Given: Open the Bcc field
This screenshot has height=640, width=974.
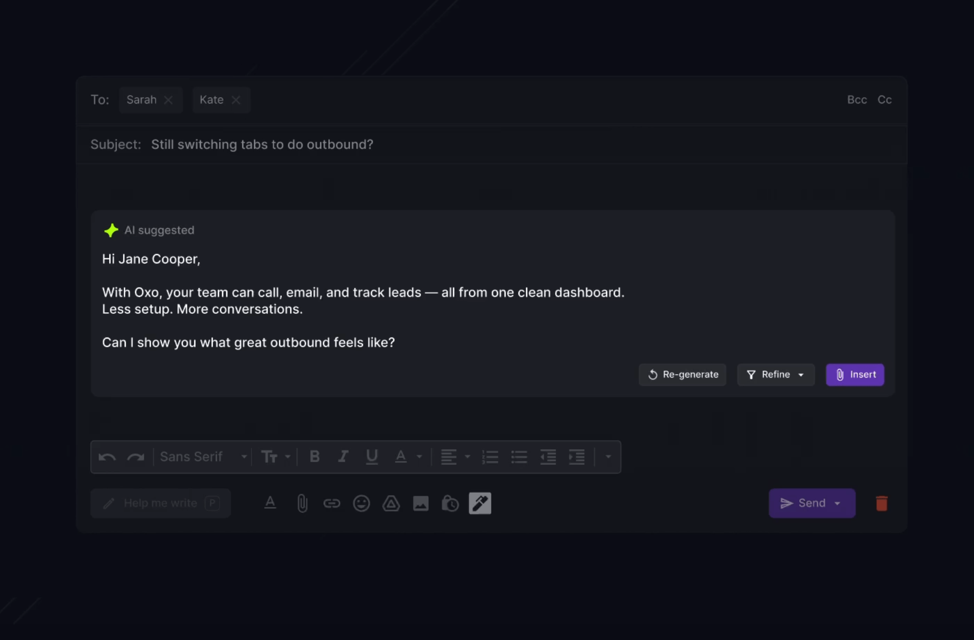Looking at the screenshot, I should [857, 100].
